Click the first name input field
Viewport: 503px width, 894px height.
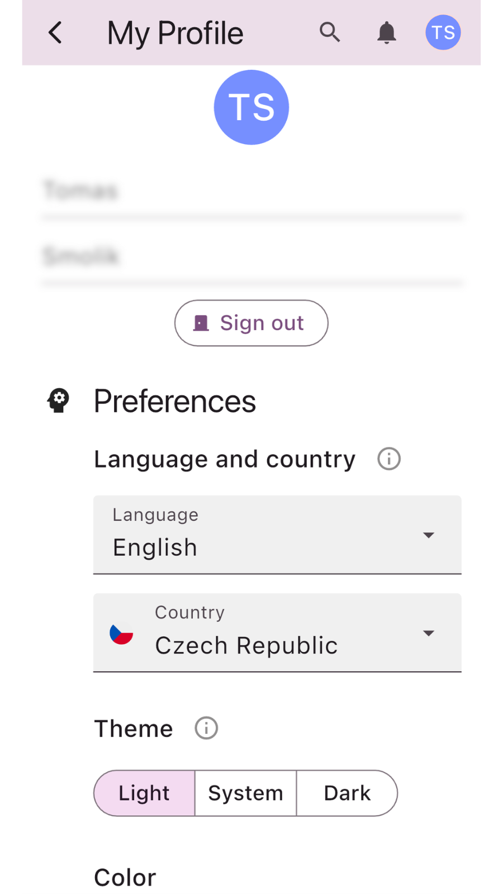tap(251, 191)
